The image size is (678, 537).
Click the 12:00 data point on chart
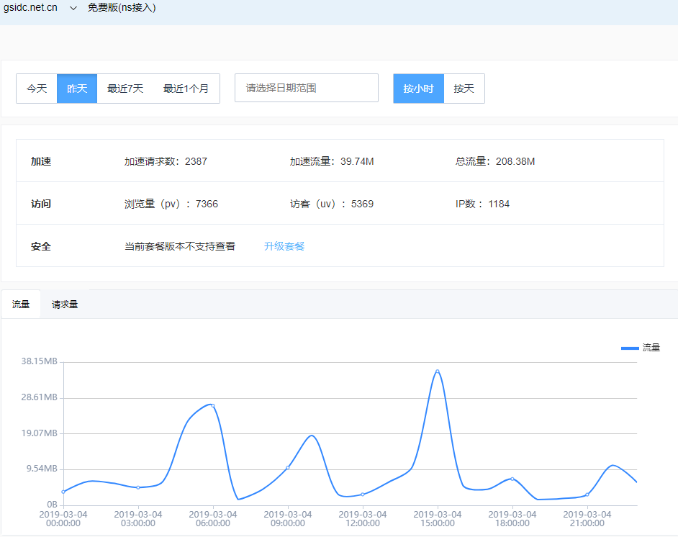coord(363,495)
